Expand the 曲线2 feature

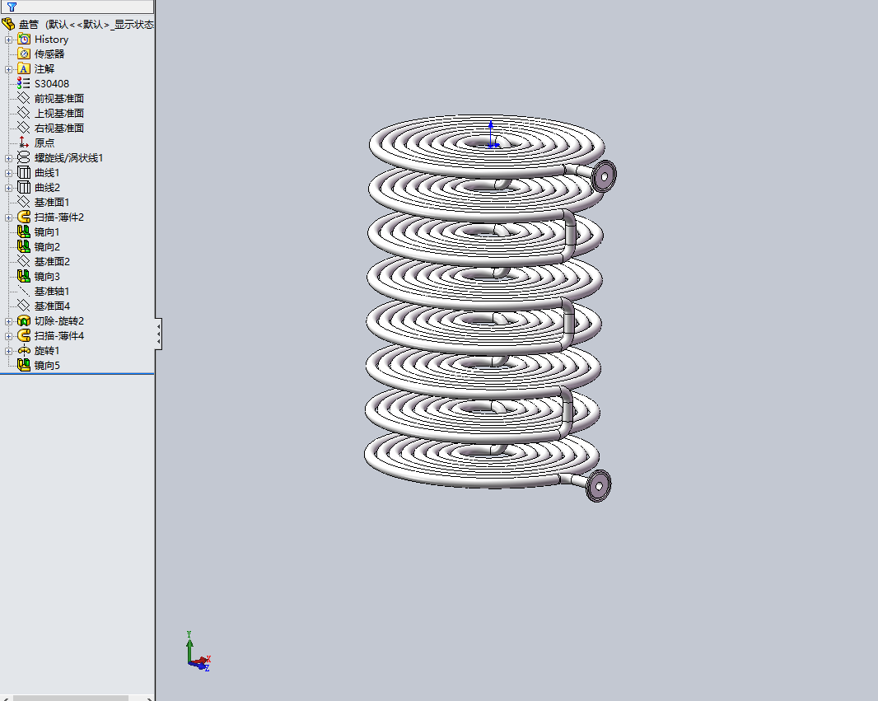click(x=8, y=188)
